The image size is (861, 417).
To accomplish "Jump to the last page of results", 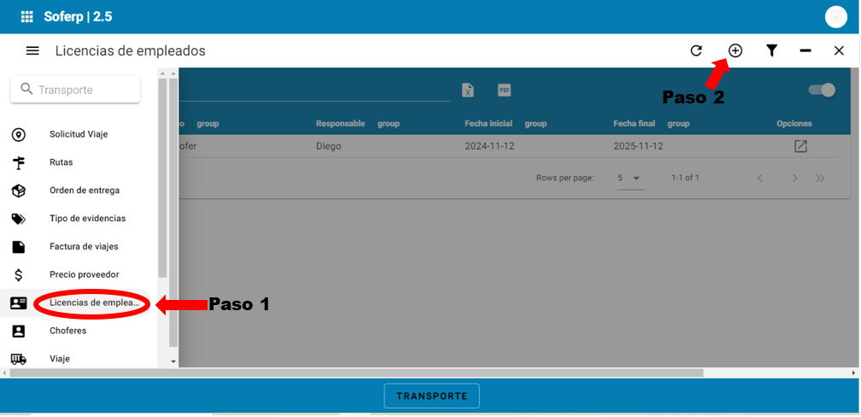I will pos(820,178).
